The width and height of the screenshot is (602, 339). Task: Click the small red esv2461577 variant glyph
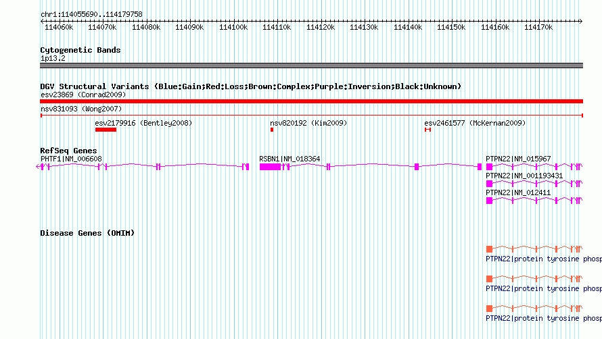(427, 130)
